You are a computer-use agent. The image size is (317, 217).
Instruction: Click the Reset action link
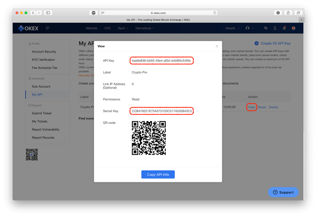pyautogui.click(x=262, y=107)
